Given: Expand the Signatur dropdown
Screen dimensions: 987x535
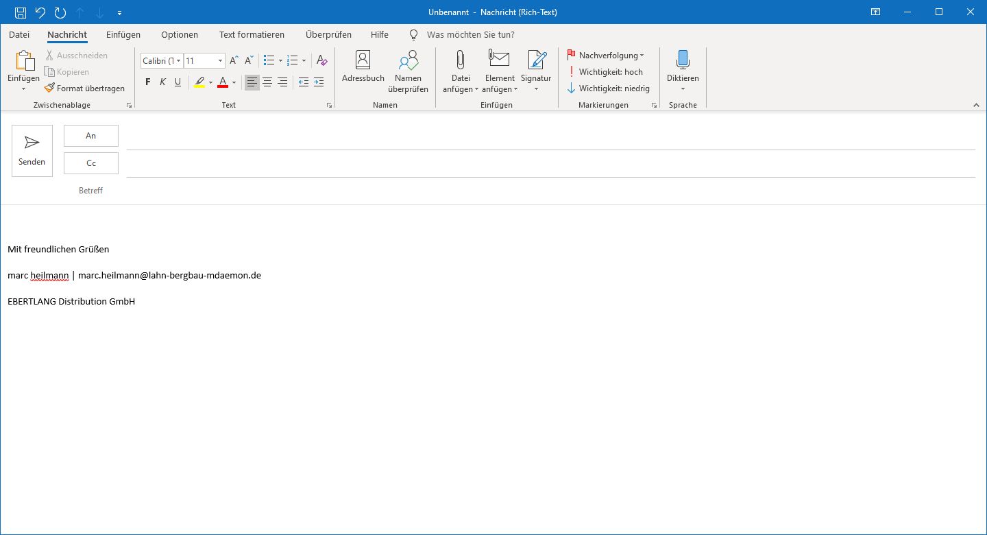Looking at the screenshot, I should [x=535, y=88].
